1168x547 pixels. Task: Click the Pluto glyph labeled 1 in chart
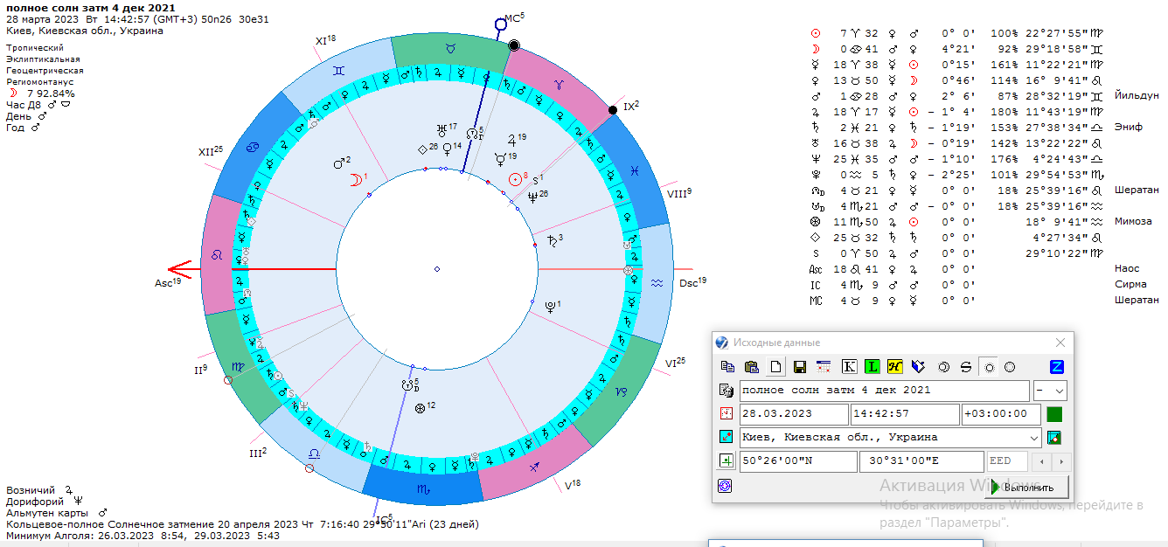(x=551, y=306)
